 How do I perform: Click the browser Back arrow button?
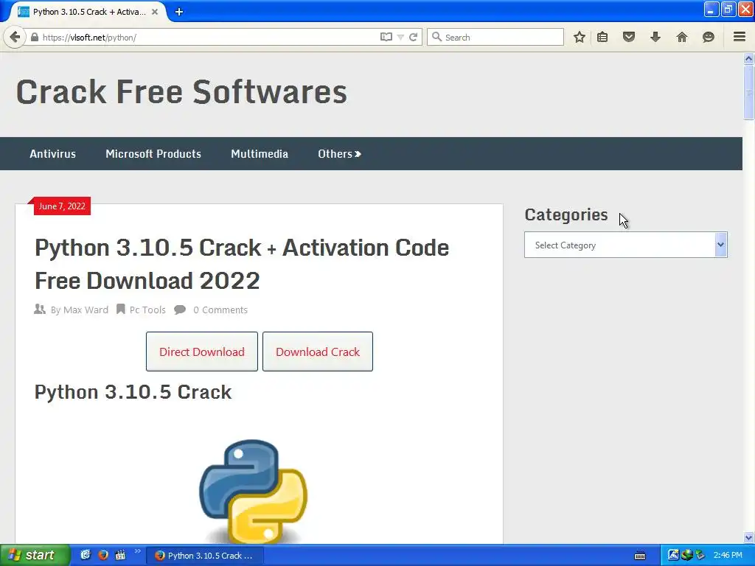click(x=15, y=37)
